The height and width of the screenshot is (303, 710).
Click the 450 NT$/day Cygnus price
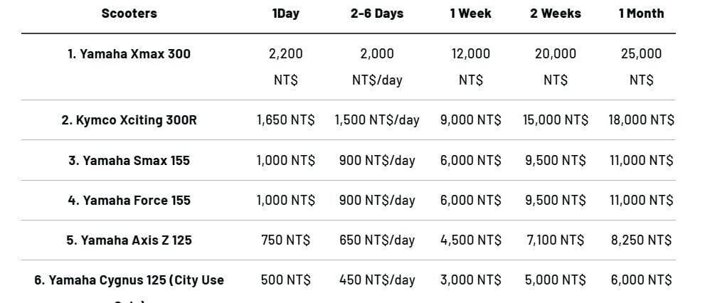pyautogui.click(x=377, y=280)
